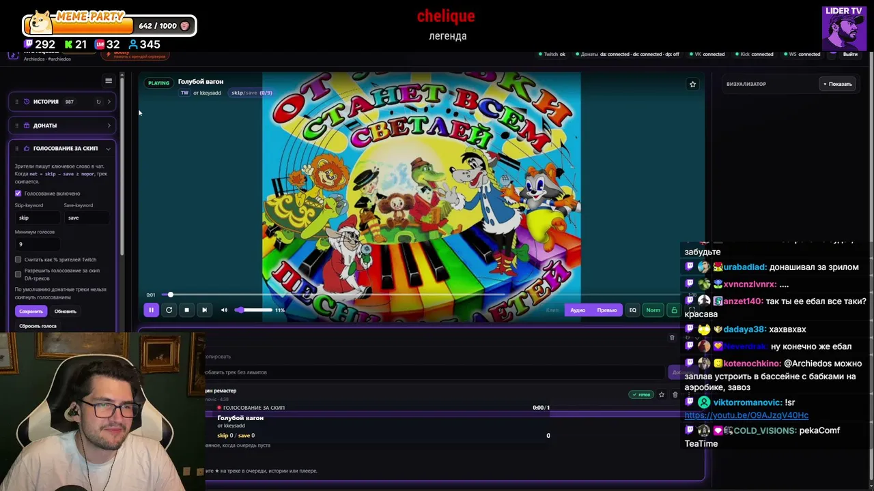Screen dimensions: 874x491
Task: Enable Считать как % зрителей Twitch
Action: coord(18,260)
